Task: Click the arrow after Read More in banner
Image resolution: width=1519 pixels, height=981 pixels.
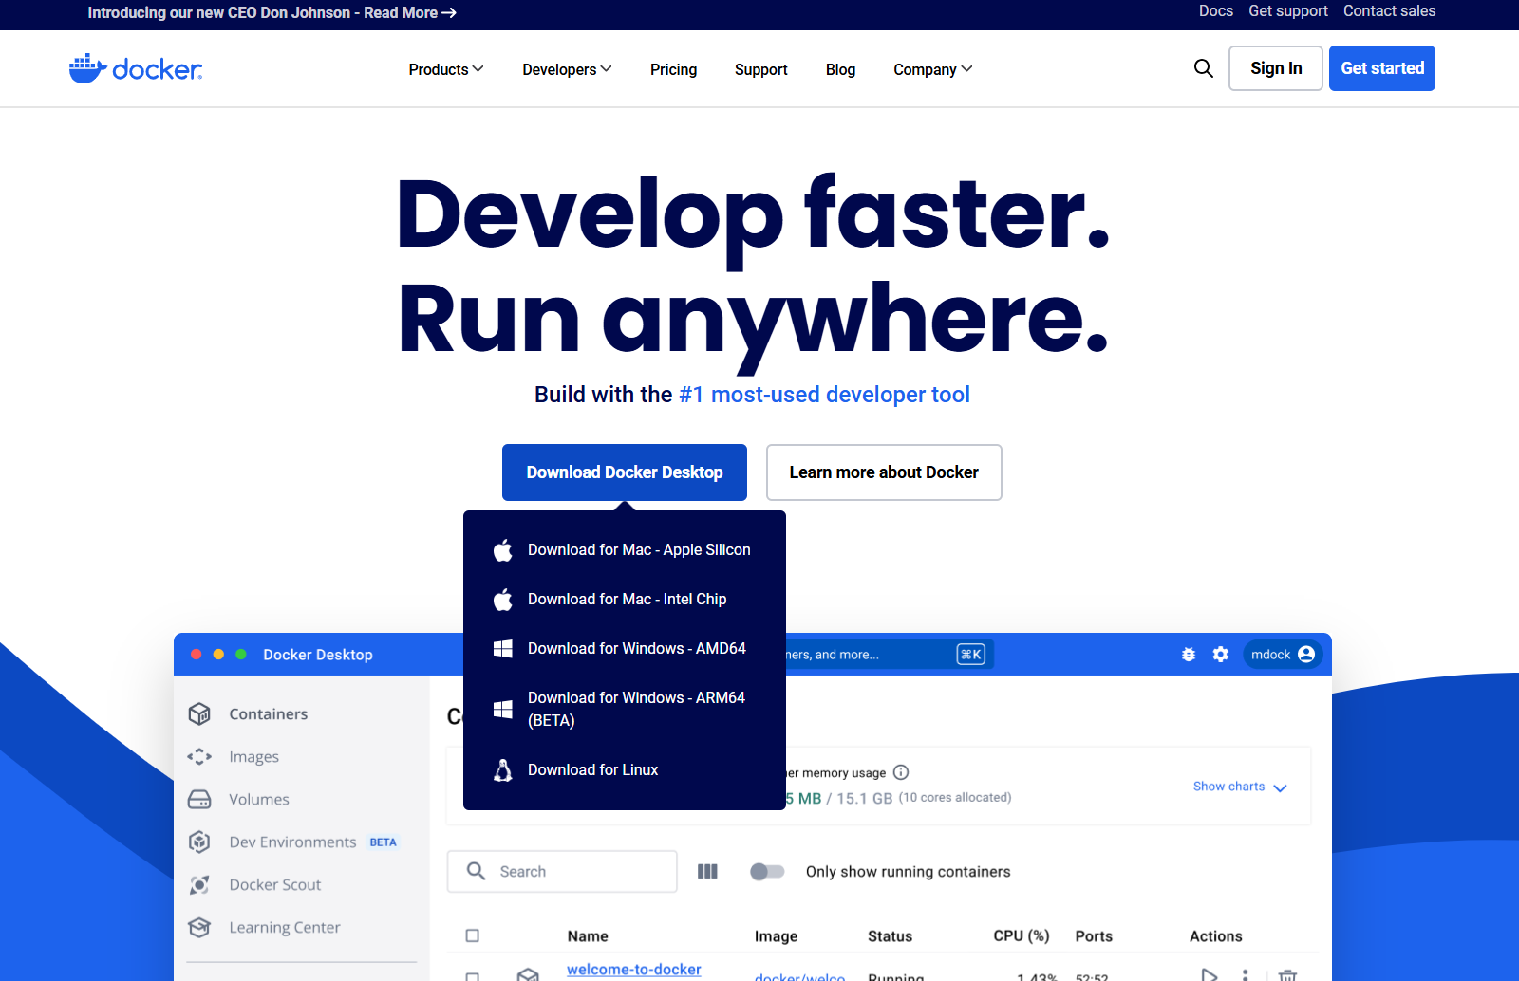Action: pos(449,13)
